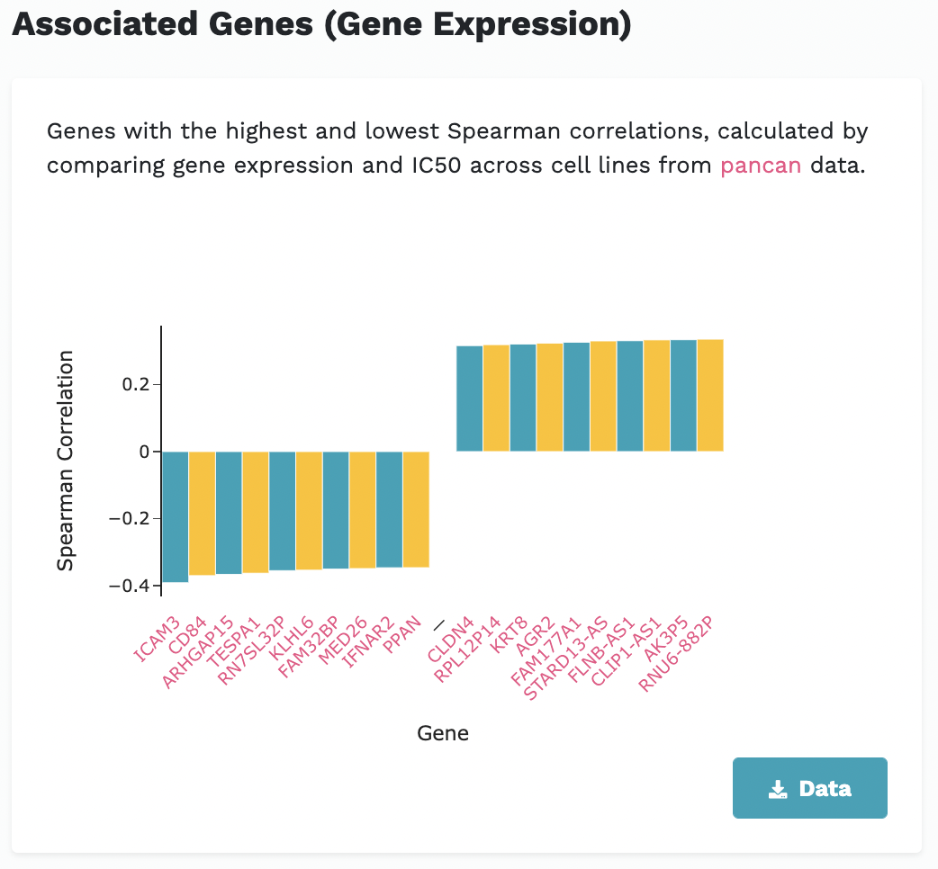Click the KRT8 gene label
Viewport: 938px width, 869px height.
(510, 634)
